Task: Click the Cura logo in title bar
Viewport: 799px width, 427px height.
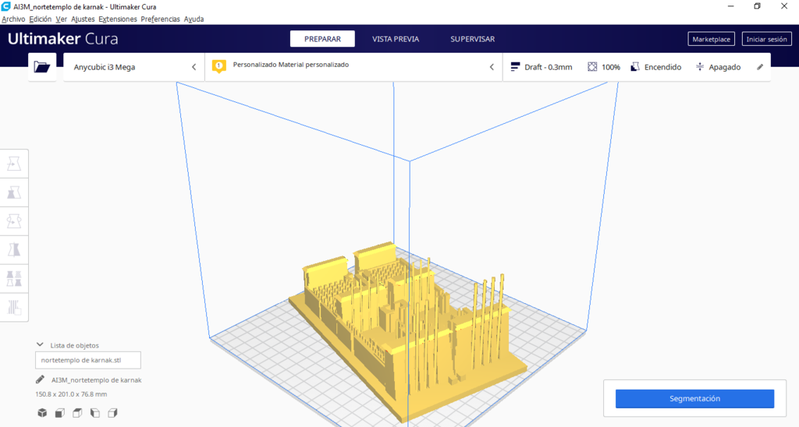Action: click(5, 6)
